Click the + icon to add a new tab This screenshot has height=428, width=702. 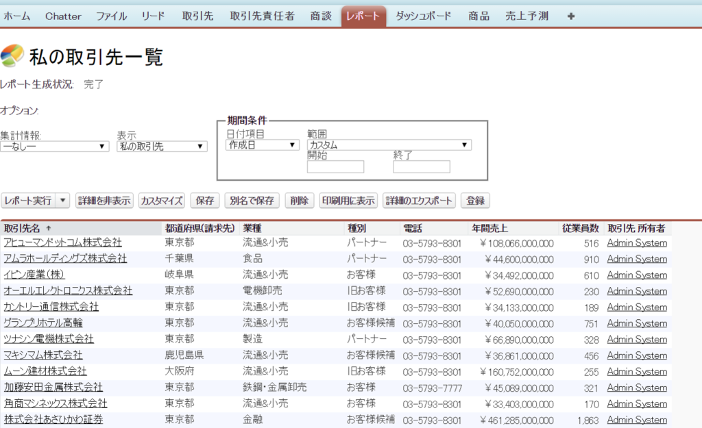coord(570,16)
